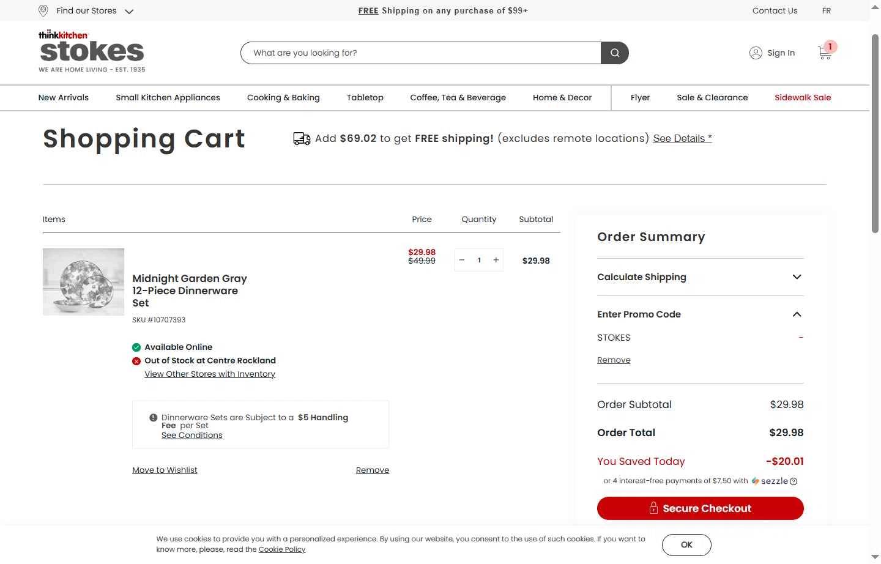Open Small Kitchen Appliances menu
The height and width of the screenshot is (564, 881).
point(168,97)
